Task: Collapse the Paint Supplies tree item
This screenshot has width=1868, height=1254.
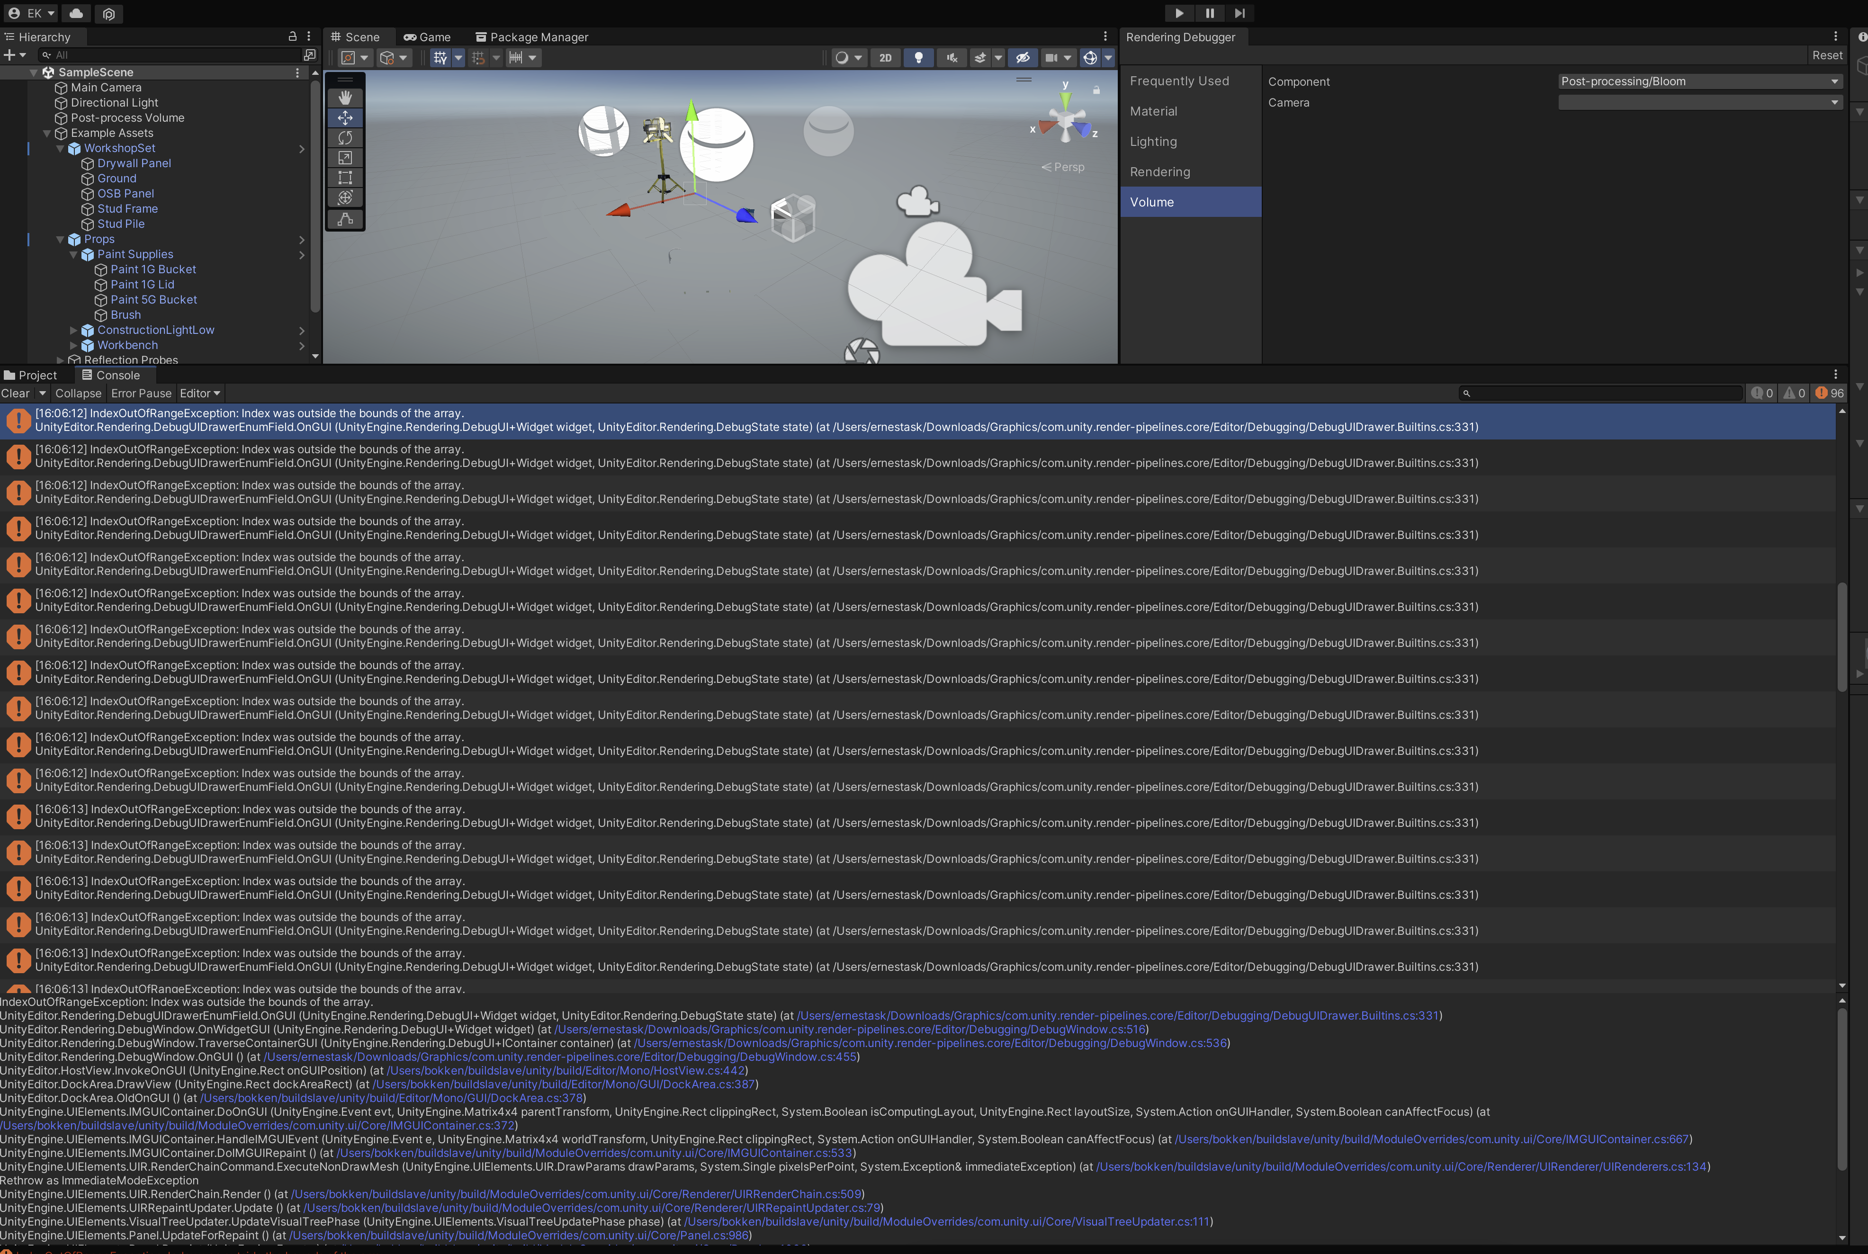Action: tap(73, 254)
